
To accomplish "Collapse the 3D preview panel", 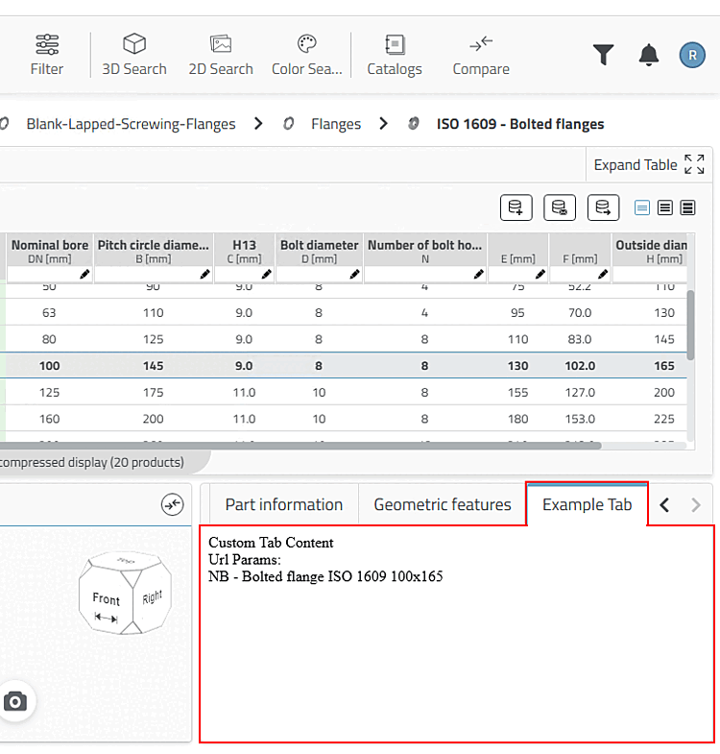I will [x=172, y=505].
